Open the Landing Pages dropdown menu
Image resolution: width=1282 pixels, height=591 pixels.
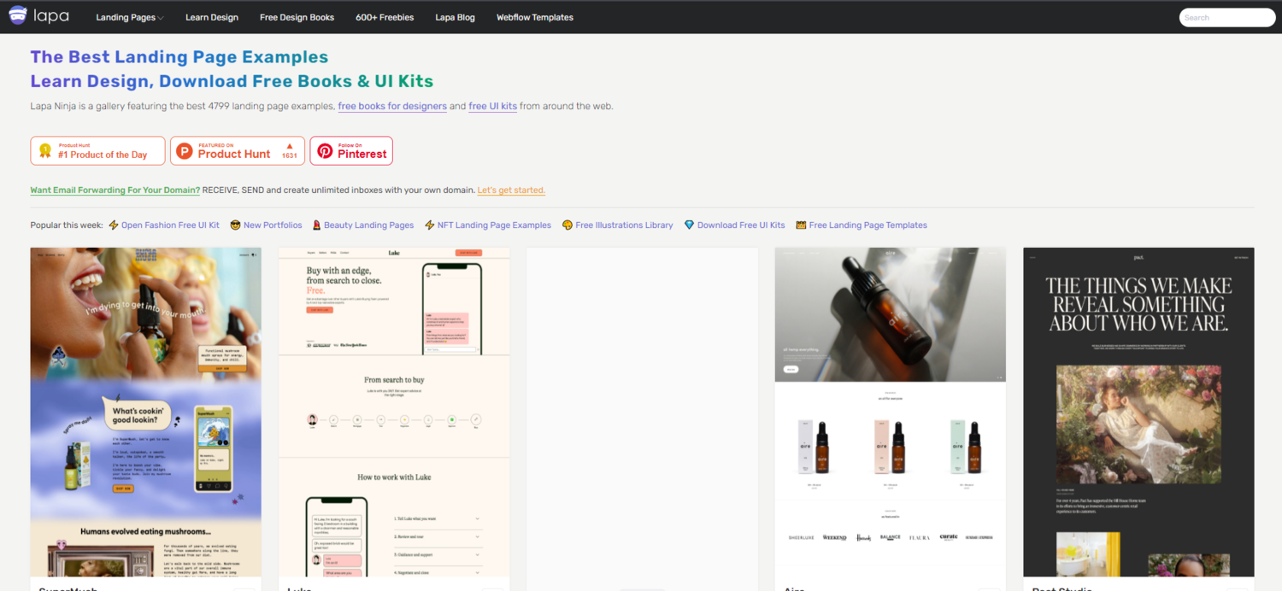130,17
